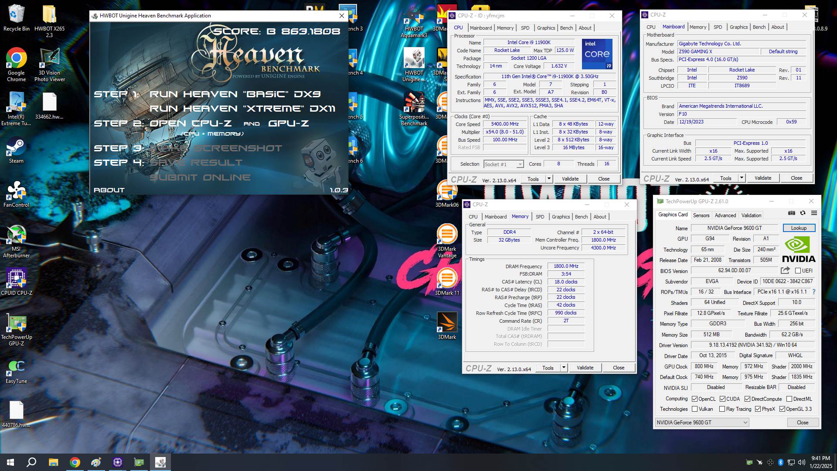837x471 pixels.
Task: Click the GPU-Z refresh icon
Action: [x=803, y=213]
